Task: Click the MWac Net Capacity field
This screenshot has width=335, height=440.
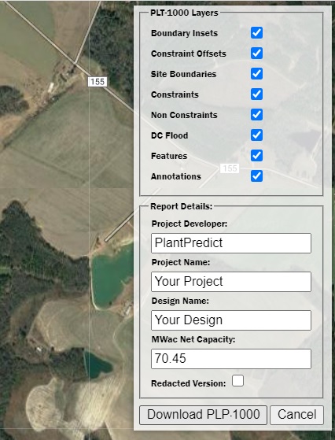Action: (231, 359)
